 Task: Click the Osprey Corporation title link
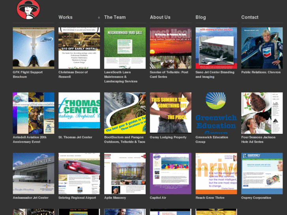coord(256,198)
